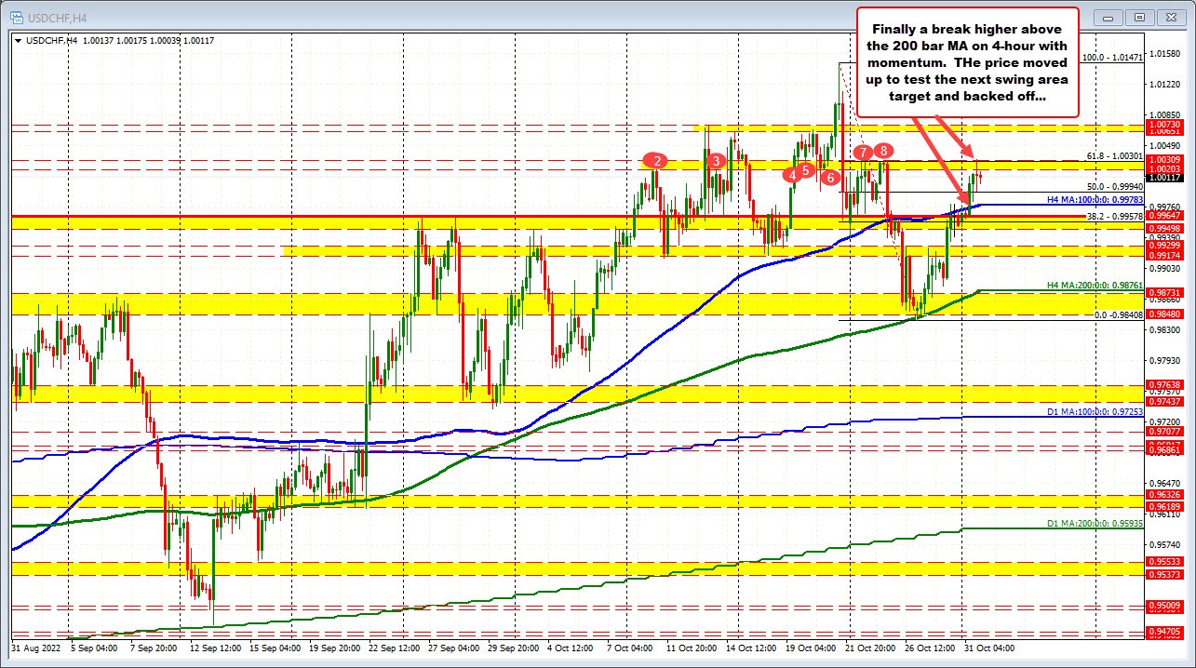Click numbered marker 7 near the swing high
The height and width of the screenshot is (668, 1196).
(862, 154)
